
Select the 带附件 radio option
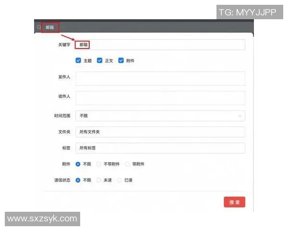tap(127, 164)
